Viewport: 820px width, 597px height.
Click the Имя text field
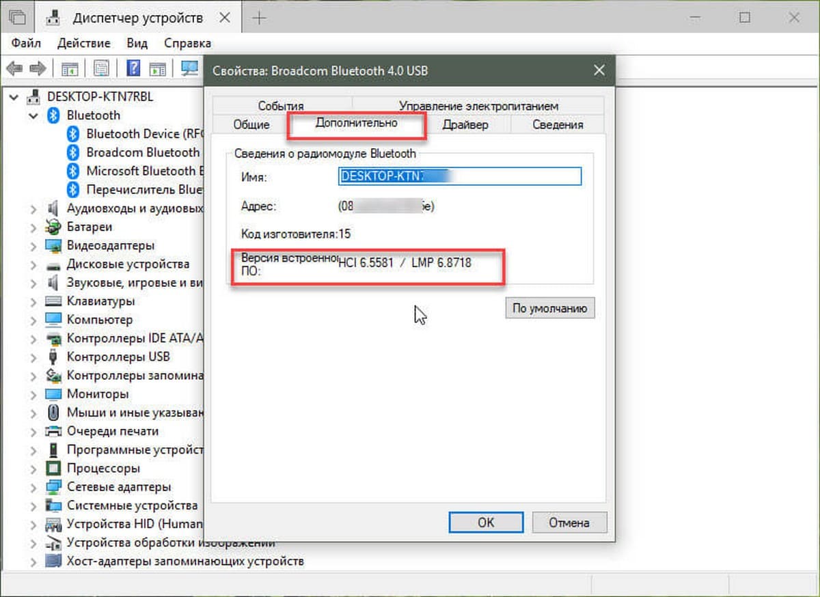click(460, 176)
